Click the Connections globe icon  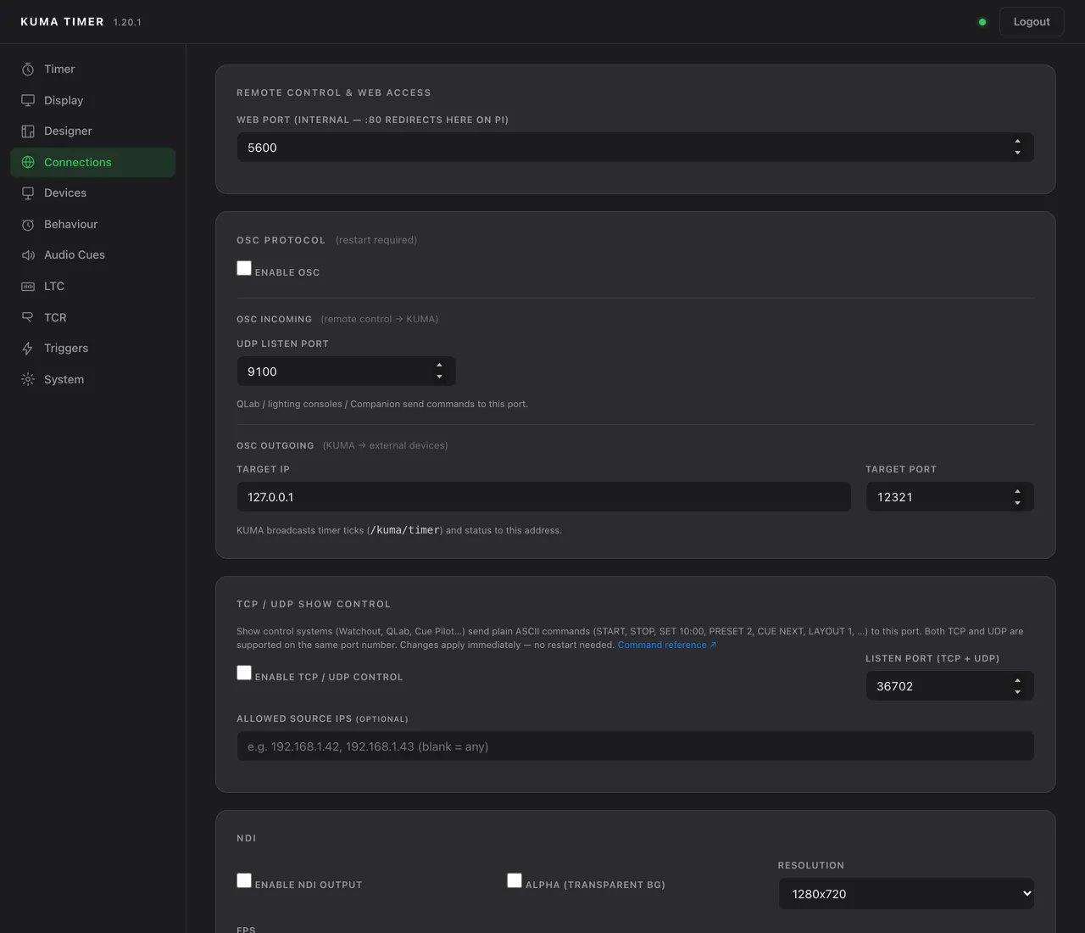[x=28, y=162]
